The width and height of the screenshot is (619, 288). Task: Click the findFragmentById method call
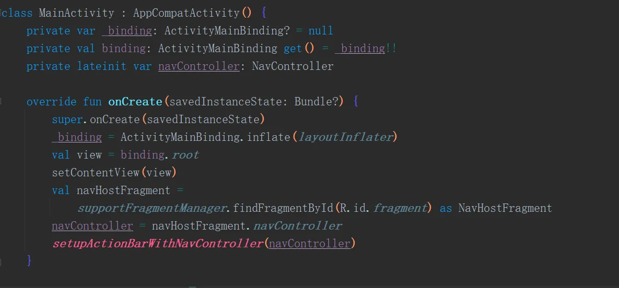[284, 208]
